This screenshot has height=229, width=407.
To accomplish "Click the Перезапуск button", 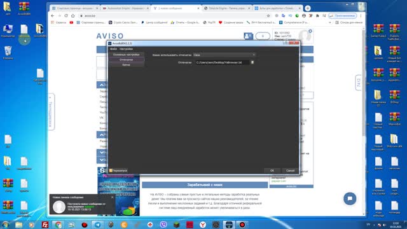I will click(x=118, y=170).
